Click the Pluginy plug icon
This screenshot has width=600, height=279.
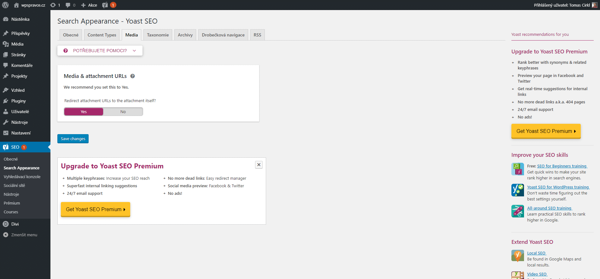click(x=6, y=101)
